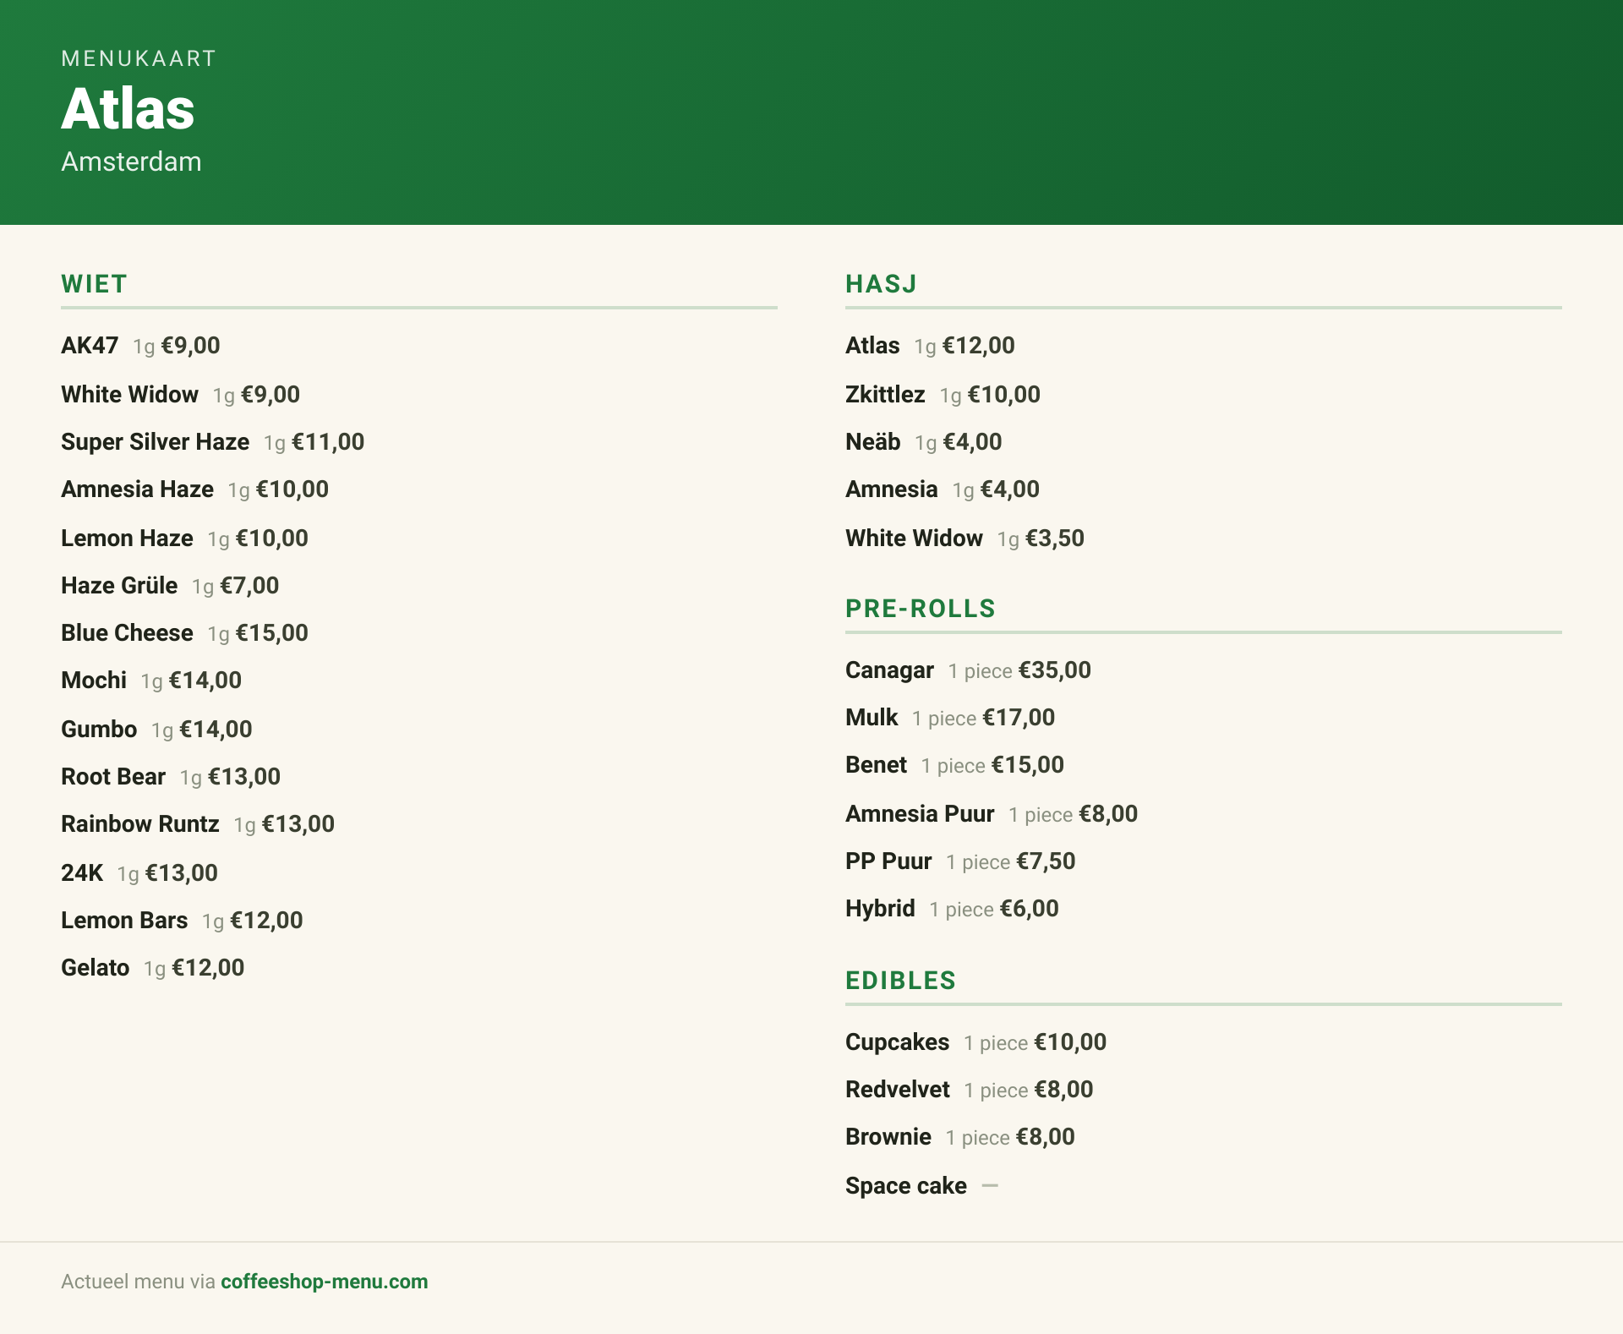Select Super Silver Haze item
1623x1334 pixels.
coord(212,442)
